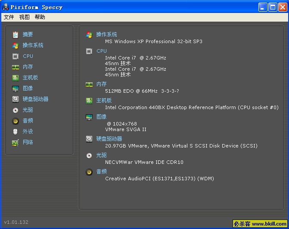Click the v1.01.132 version label

tap(16, 222)
